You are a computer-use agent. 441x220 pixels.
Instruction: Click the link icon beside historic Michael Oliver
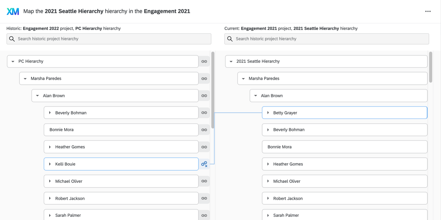pos(204,181)
